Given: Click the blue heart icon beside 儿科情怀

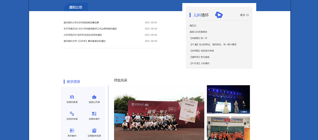Looking at the screenshot, I should (x=219, y=15).
